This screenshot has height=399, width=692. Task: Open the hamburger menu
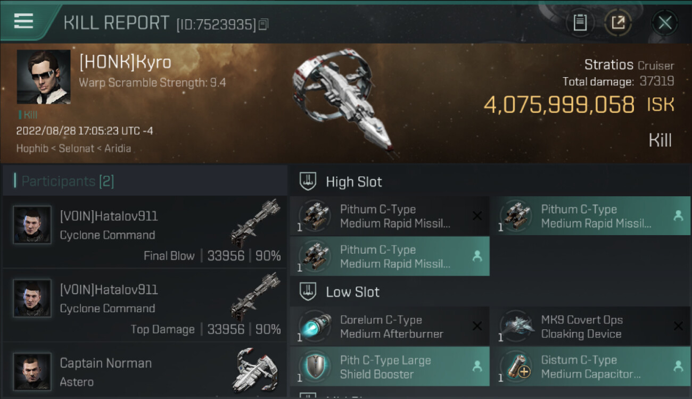pos(23,21)
